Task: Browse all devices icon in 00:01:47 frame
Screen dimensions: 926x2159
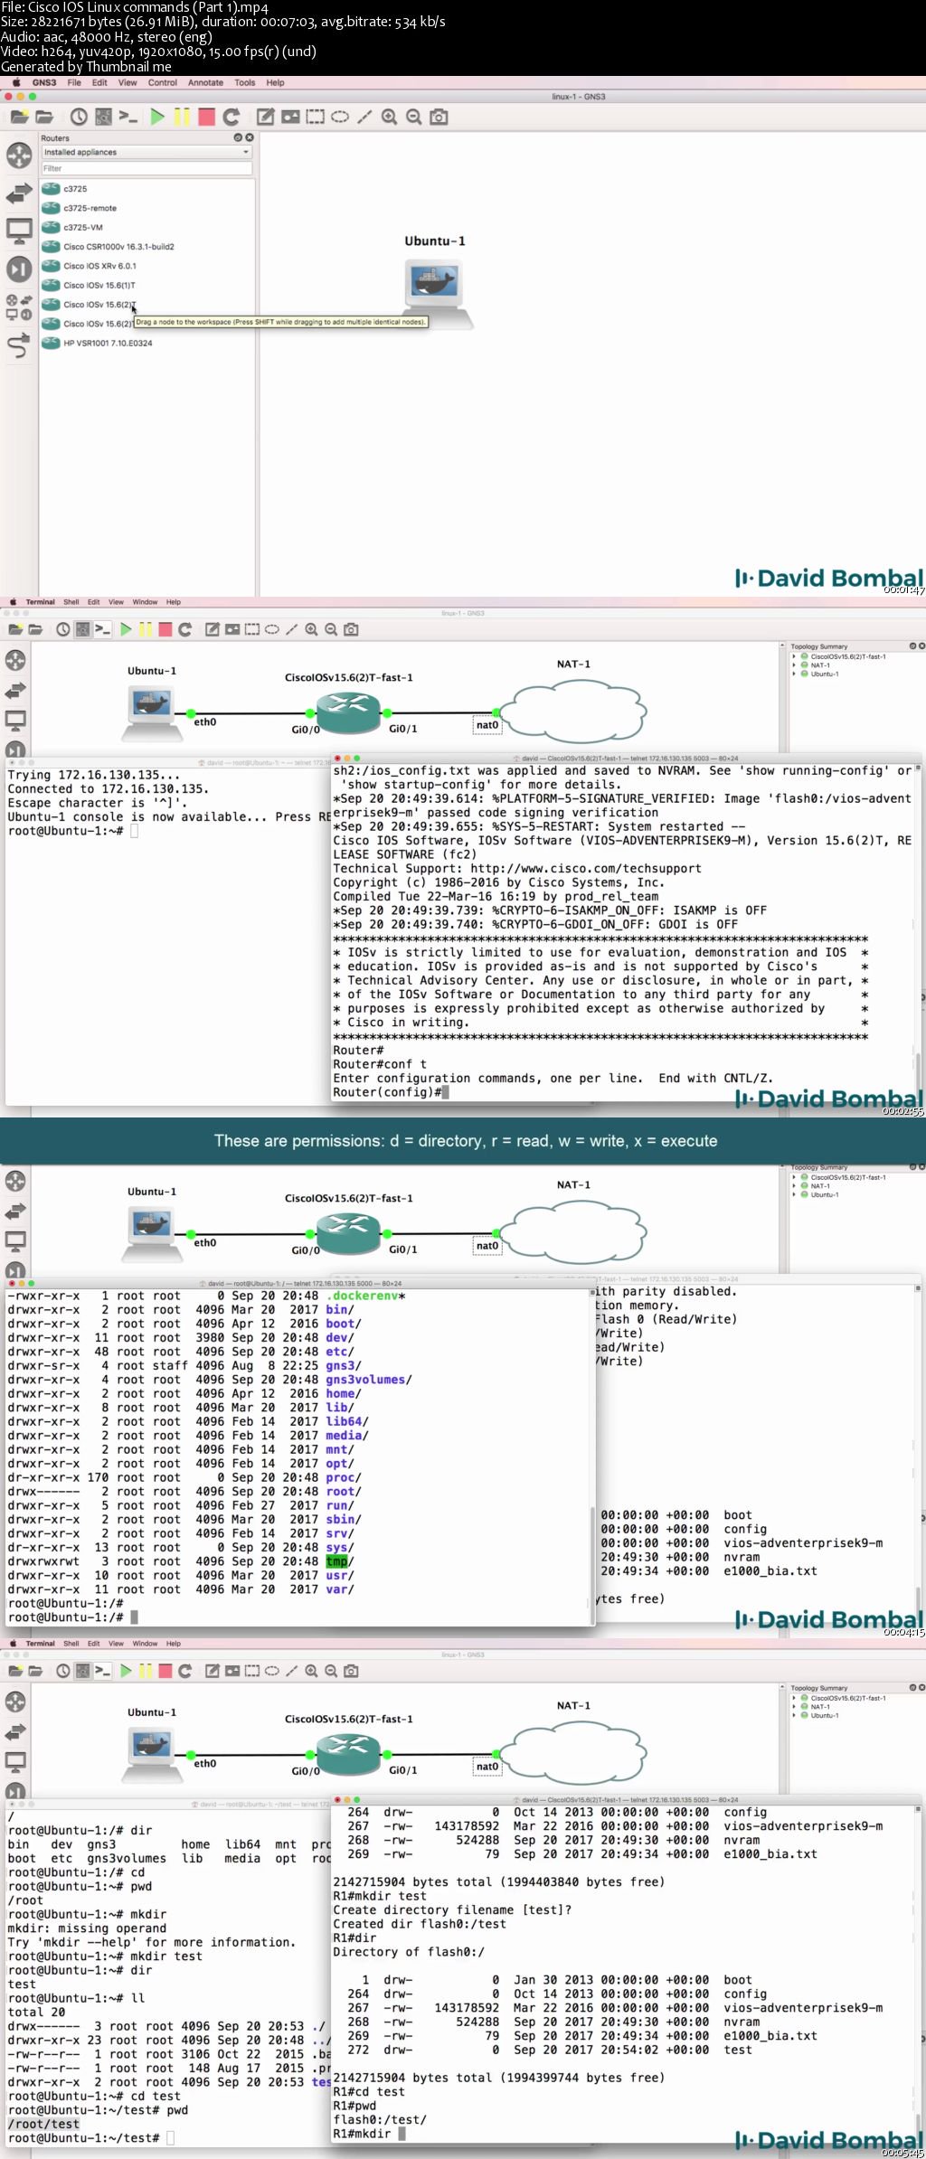Action: click(19, 307)
